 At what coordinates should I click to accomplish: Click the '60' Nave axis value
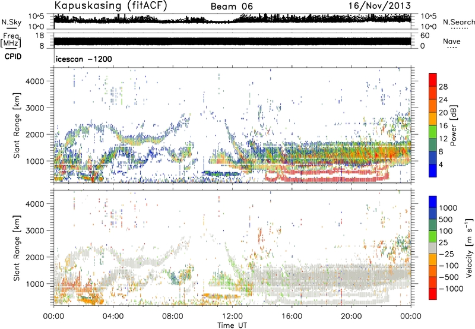[x=425, y=36]
